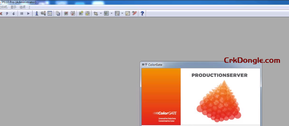Click the dotted frame with yellow star icon
This screenshot has width=289, height=126.
(x=87, y=14)
